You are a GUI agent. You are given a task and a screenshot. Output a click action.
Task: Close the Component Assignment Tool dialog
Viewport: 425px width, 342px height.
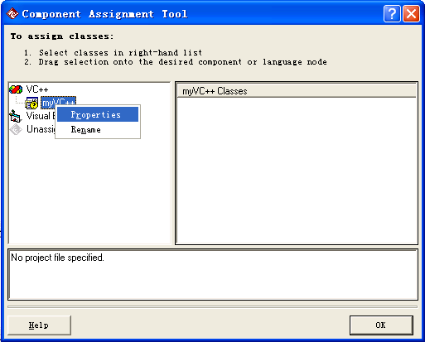point(411,13)
